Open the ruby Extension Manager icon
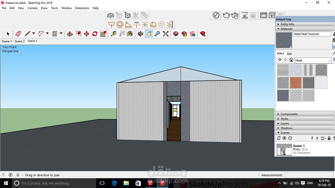Viewport: 335px width, 188px height. click(203, 34)
